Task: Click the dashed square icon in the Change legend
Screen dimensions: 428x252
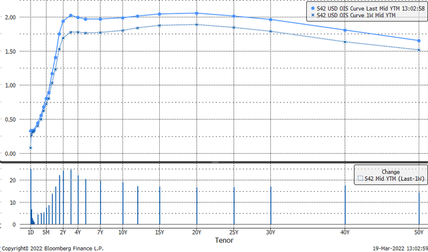Action: (360, 178)
